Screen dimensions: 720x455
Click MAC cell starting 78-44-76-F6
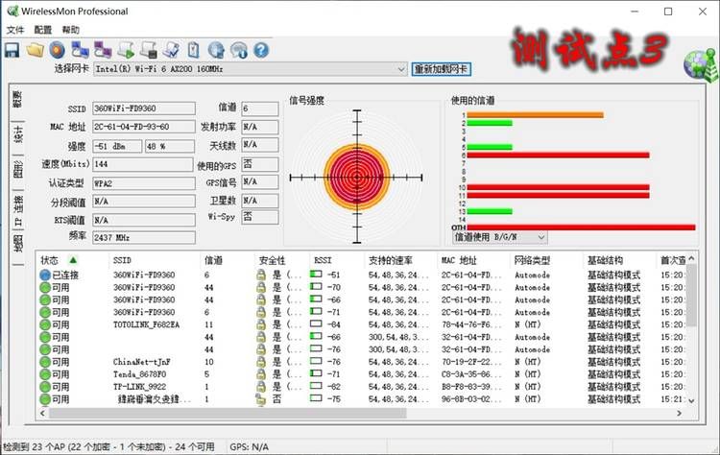471,324
